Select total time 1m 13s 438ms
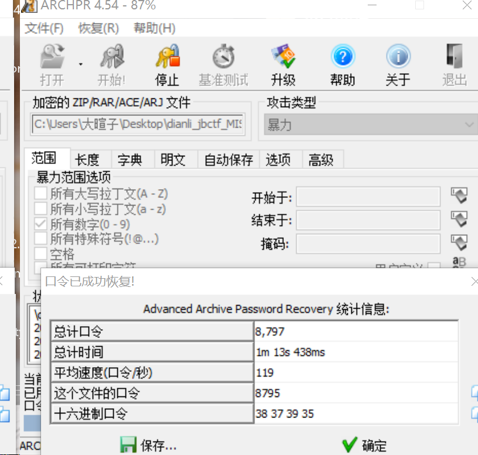 pos(290,352)
